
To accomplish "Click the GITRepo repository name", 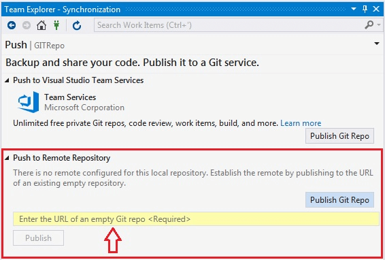I will pyautogui.click(x=49, y=46).
